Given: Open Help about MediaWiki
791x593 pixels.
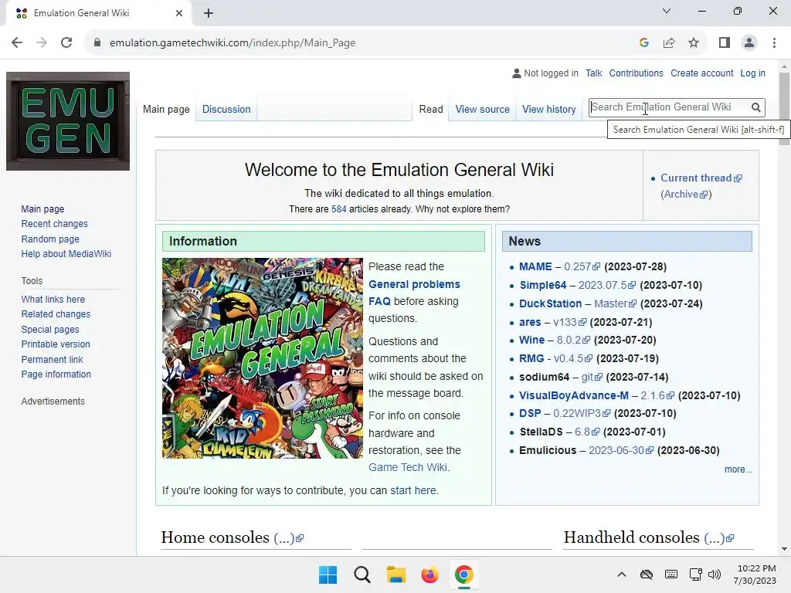Looking at the screenshot, I should [x=66, y=253].
